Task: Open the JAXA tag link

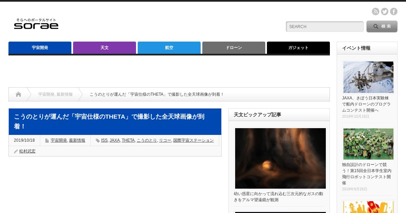Action: tap(115, 140)
